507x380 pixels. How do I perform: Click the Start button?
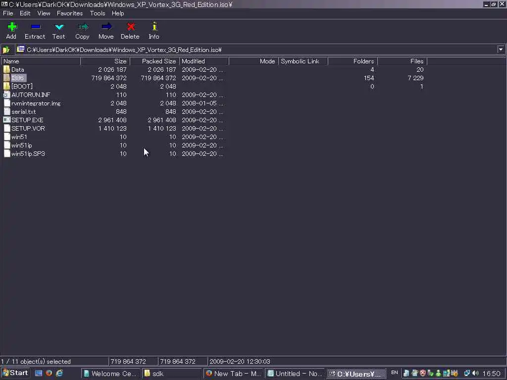pos(15,373)
